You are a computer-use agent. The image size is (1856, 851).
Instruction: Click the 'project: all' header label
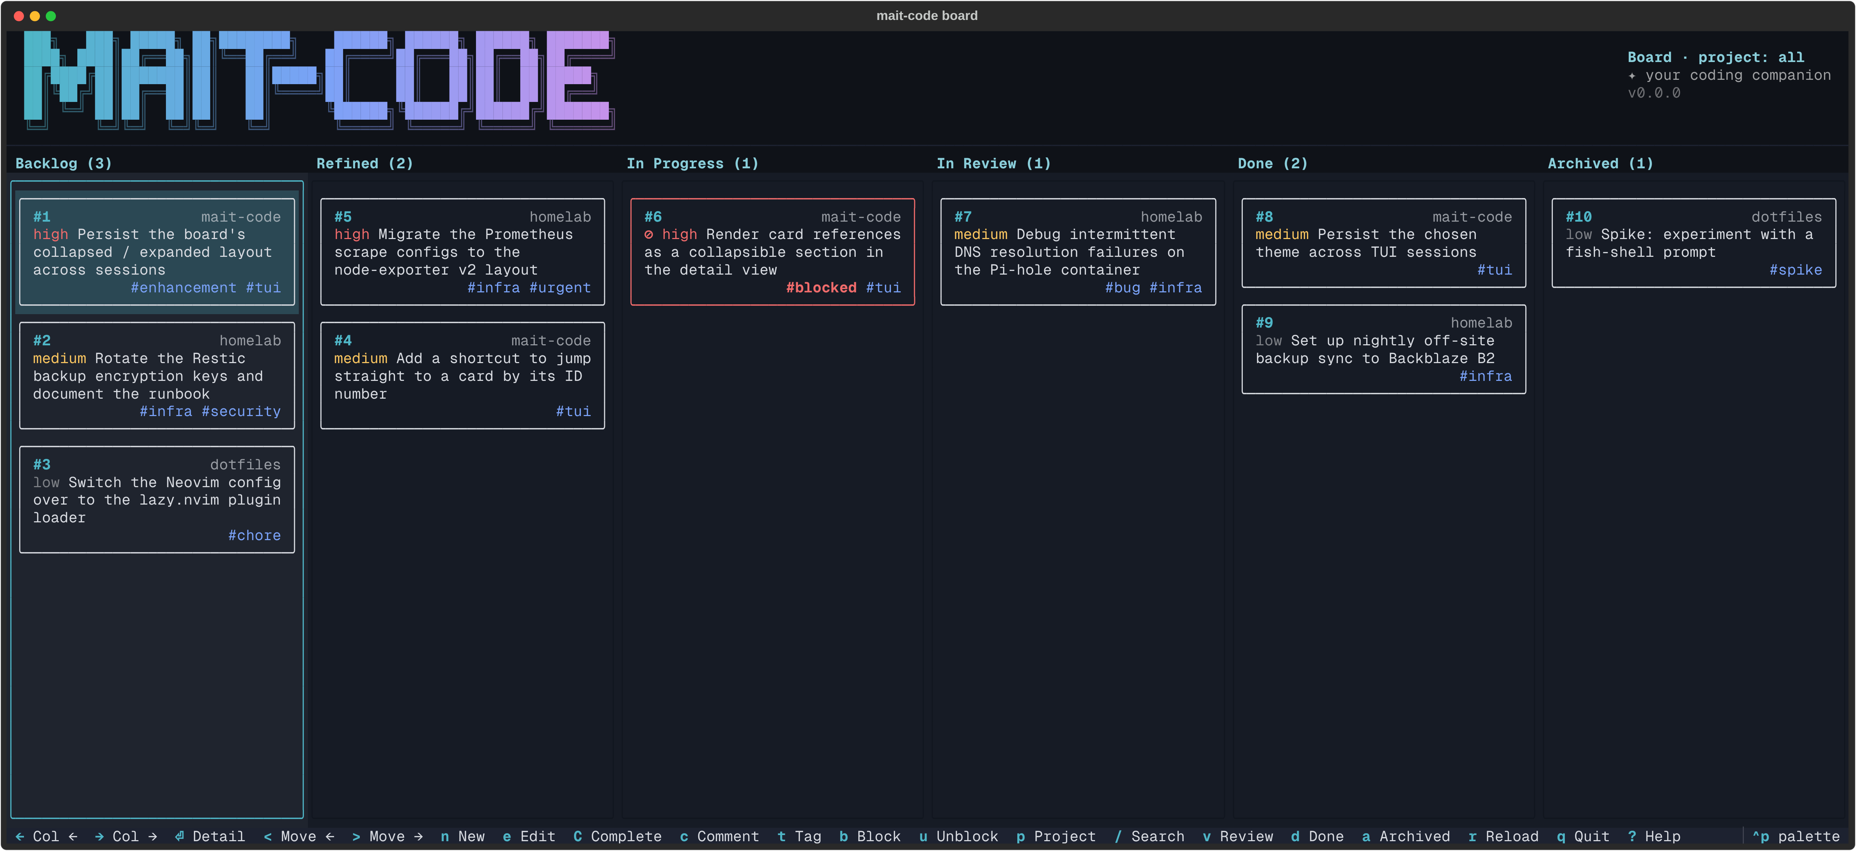point(1751,58)
